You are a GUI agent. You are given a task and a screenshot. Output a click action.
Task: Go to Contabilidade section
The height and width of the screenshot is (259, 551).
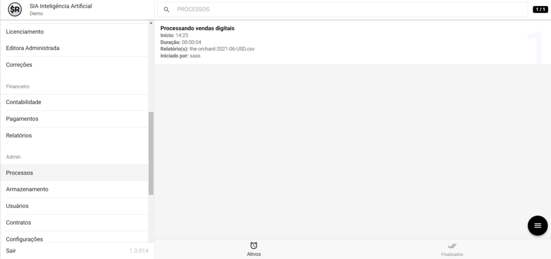pos(24,102)
